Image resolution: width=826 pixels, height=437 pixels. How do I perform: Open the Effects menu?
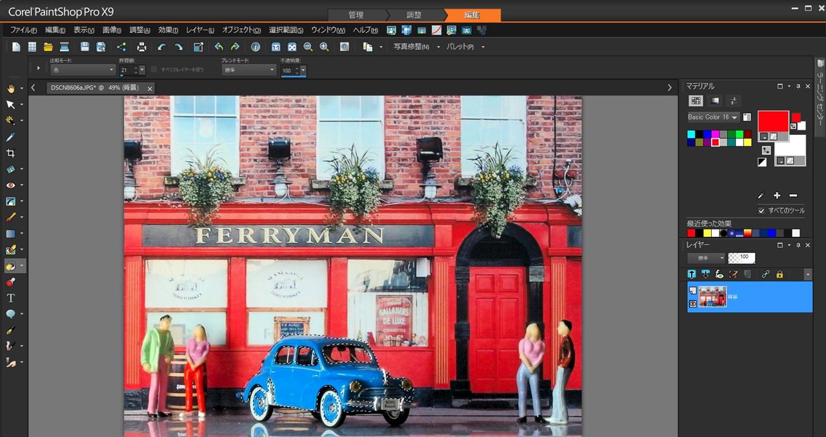168,30
